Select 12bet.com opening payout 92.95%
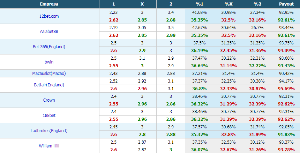This screenshot has width=300, height=153. (286, 12)
